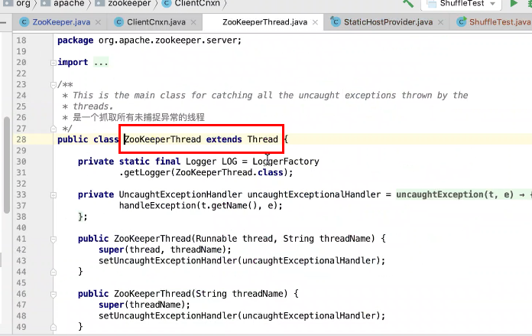Click the green Run button
Viewport: 532px width, 336px height.
point(514,3)
